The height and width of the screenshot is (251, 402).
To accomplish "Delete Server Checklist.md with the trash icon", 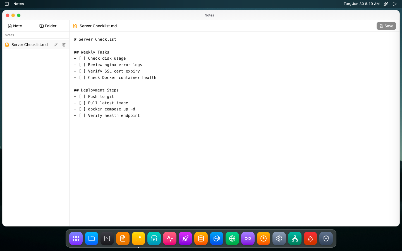I will [64, 45].
